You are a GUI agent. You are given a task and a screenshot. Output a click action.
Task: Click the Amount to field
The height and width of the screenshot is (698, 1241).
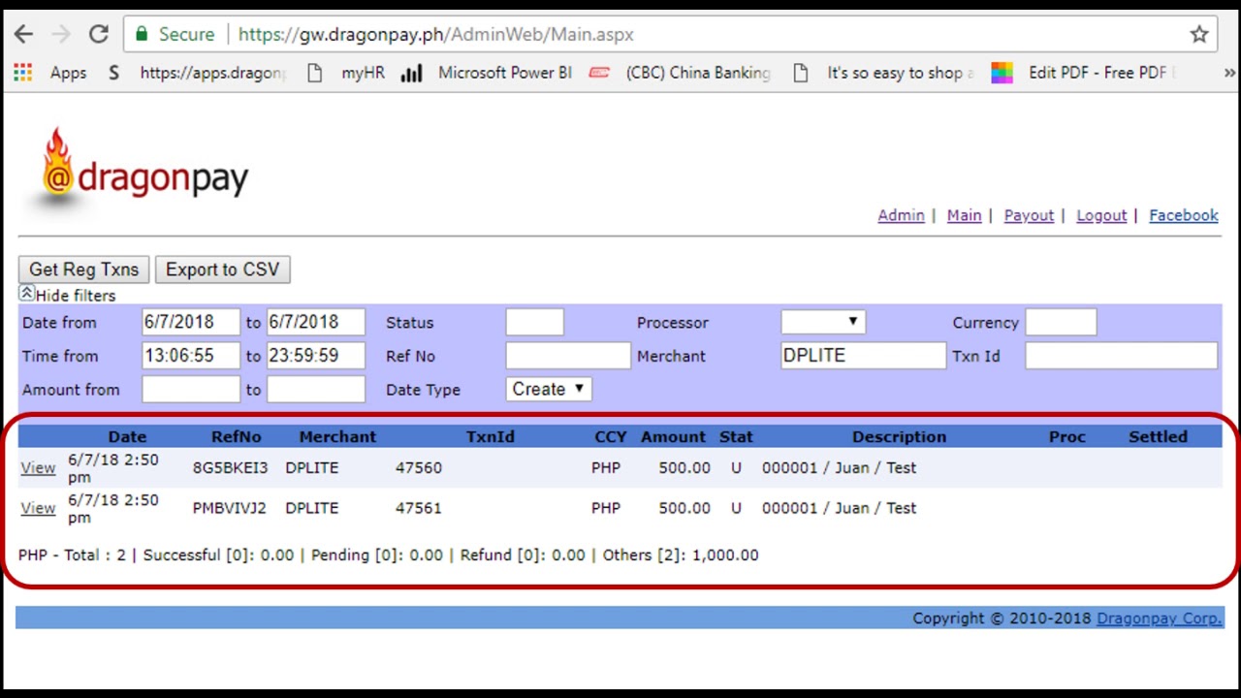(x=316, y=389)
